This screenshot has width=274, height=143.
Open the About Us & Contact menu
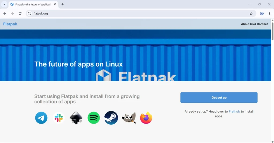(x=254, y=24)
